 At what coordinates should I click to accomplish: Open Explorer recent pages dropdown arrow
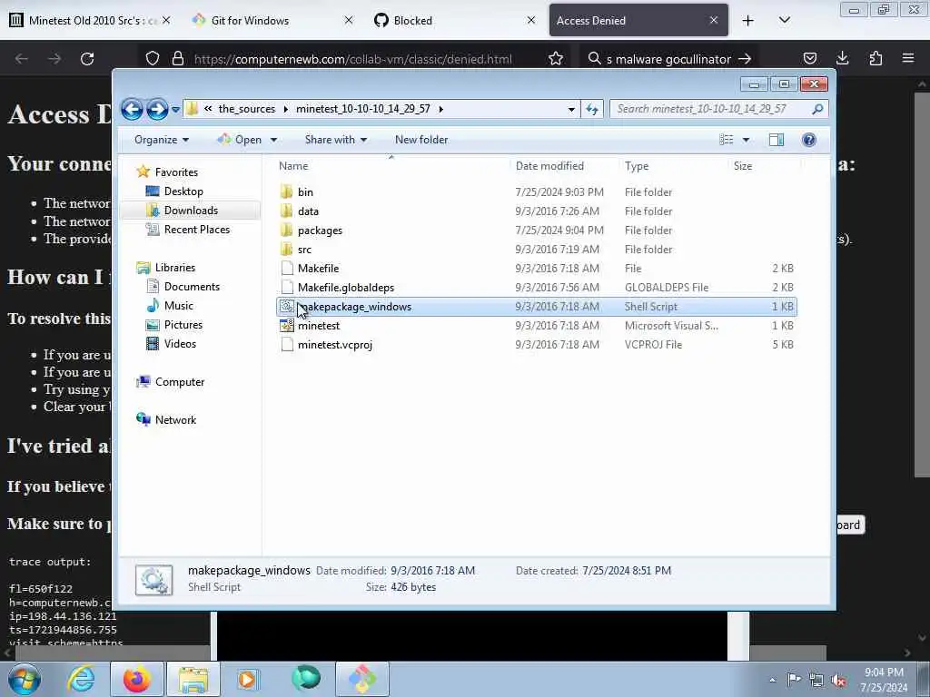(x=175, y=110)
